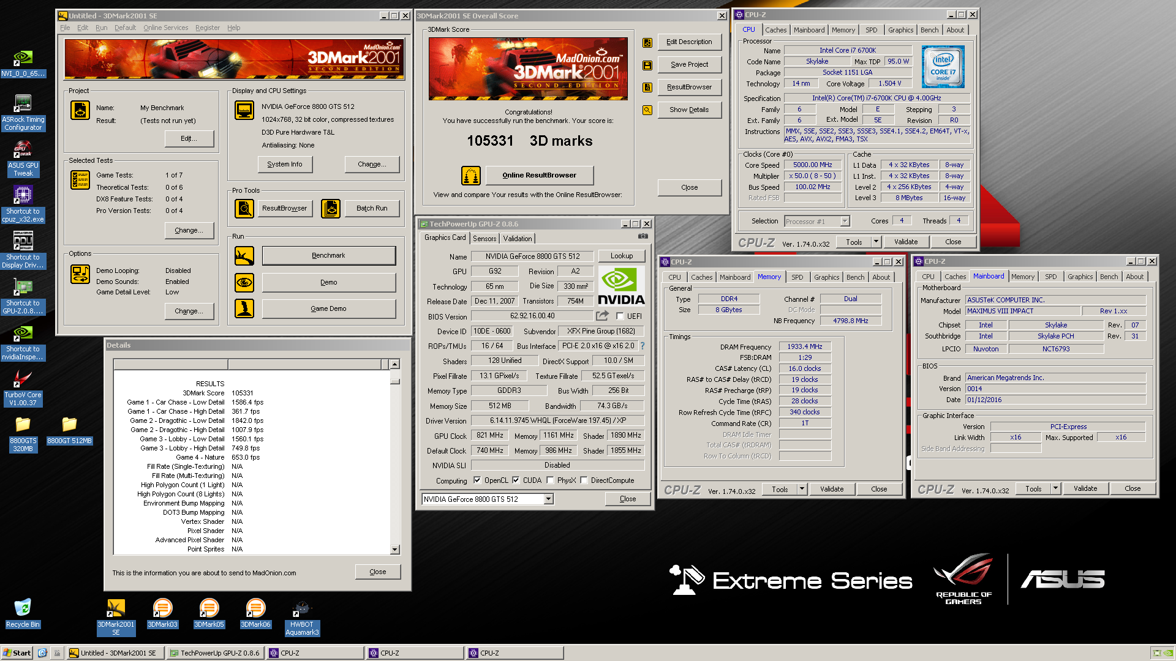The width and height of the screenshot is (1176, 661).
Task: Toggle the CUDA checkbox in GPU-Z
Action: [x=516, y=480]
